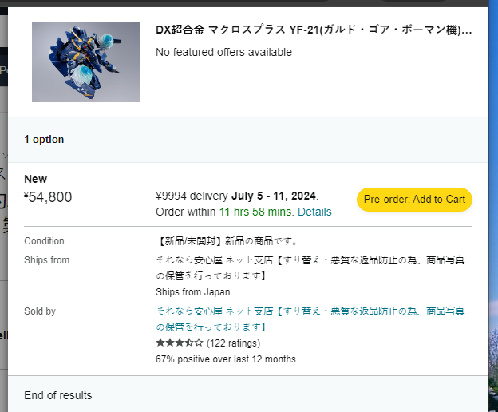Click the (122 ratings) text
498x412 pixels.
click(233, 343)
